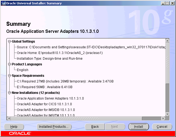
Task: Click Product Languages heading label
Action: pyautogui.click(x=27, y=64)
